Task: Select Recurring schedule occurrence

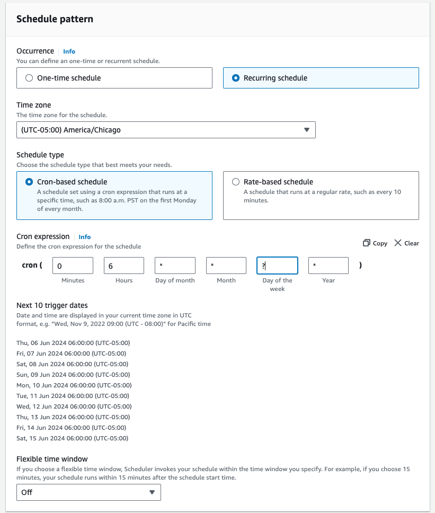Action: [236, 77]
